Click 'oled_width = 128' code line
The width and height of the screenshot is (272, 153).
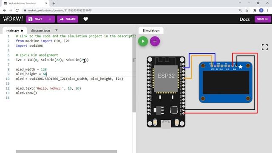pos(31,69)
